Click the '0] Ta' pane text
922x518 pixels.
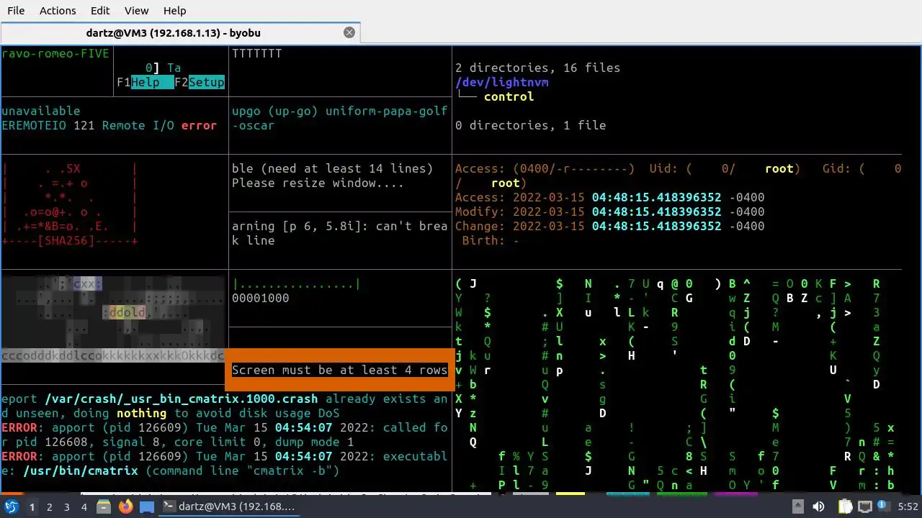[x=164, y=68]
